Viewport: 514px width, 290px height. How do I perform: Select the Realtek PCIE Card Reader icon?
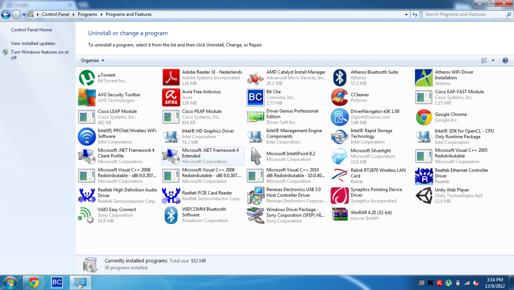click(171, 195)
